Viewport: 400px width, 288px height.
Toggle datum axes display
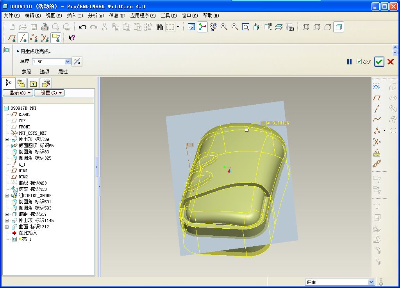23,38
